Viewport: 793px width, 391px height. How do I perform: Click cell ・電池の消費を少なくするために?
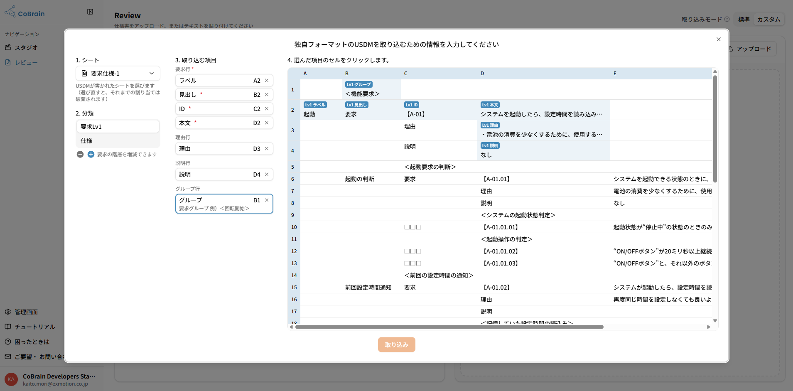544,130
